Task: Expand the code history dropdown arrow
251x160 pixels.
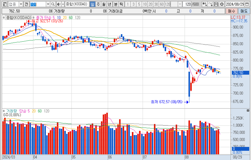Action: 48,4
